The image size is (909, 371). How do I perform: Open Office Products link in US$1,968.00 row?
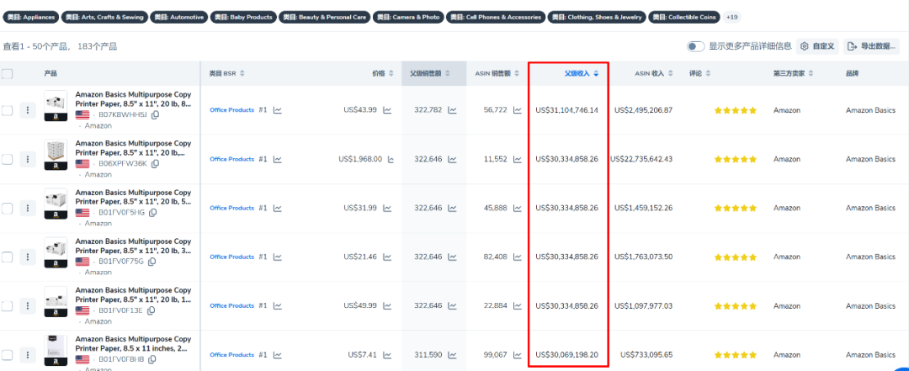pyautogui.click(x=232, y=159)
